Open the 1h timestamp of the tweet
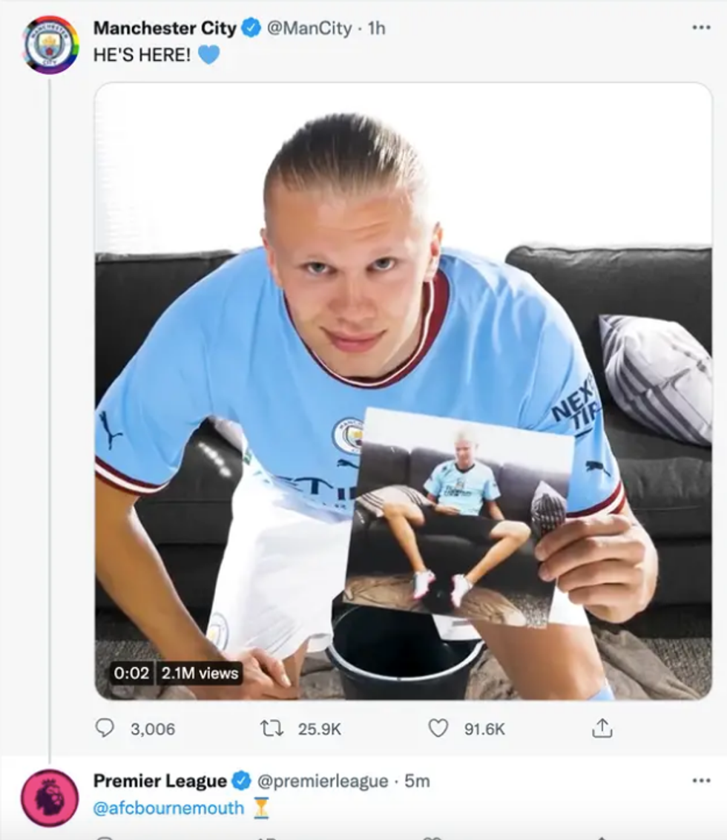Image resolution: width=727 pixels, height=840 pixels. (x=377, y=29)
